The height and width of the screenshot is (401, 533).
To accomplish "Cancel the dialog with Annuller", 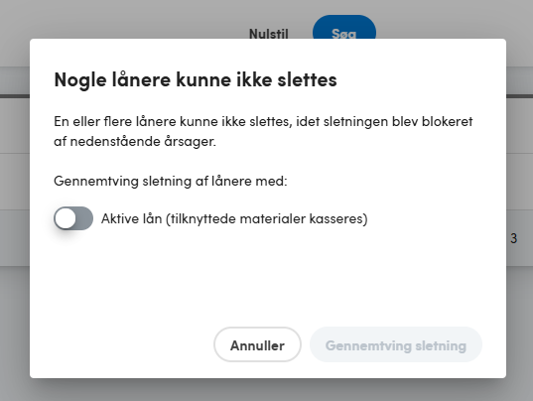I will click(257, 344).
